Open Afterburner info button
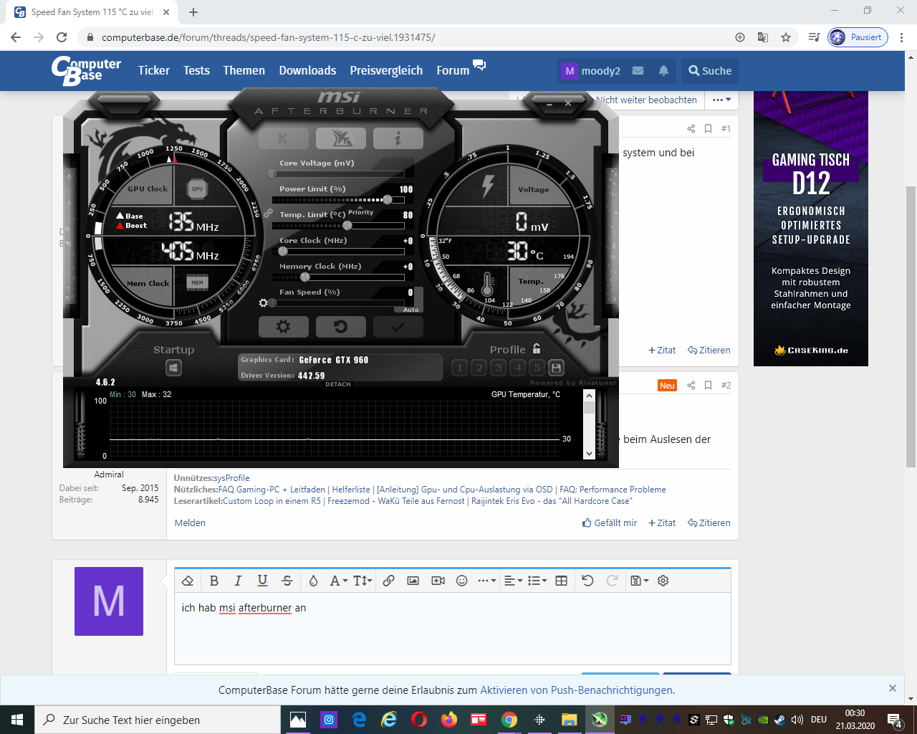The width and height of the screenshot is (917, 734). coord(398,138)
